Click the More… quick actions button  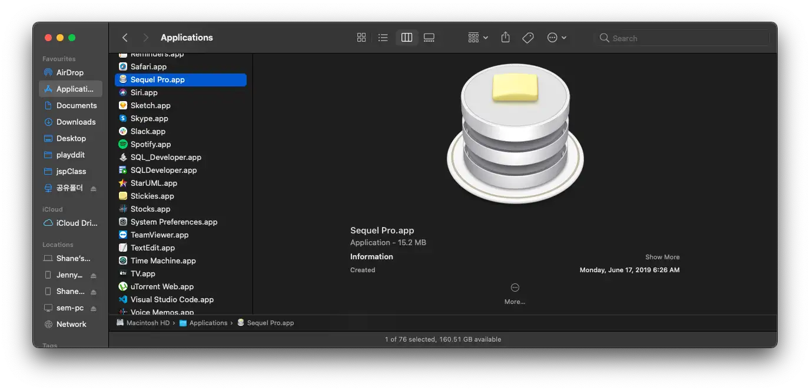click(514, 294)
